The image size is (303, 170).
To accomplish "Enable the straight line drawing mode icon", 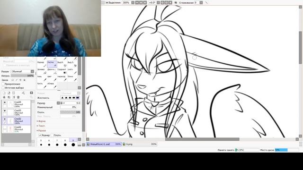I will [206, 3].
